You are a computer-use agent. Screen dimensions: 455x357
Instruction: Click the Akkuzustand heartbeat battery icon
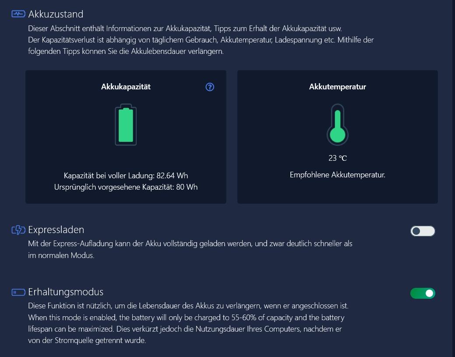point(18,14)
